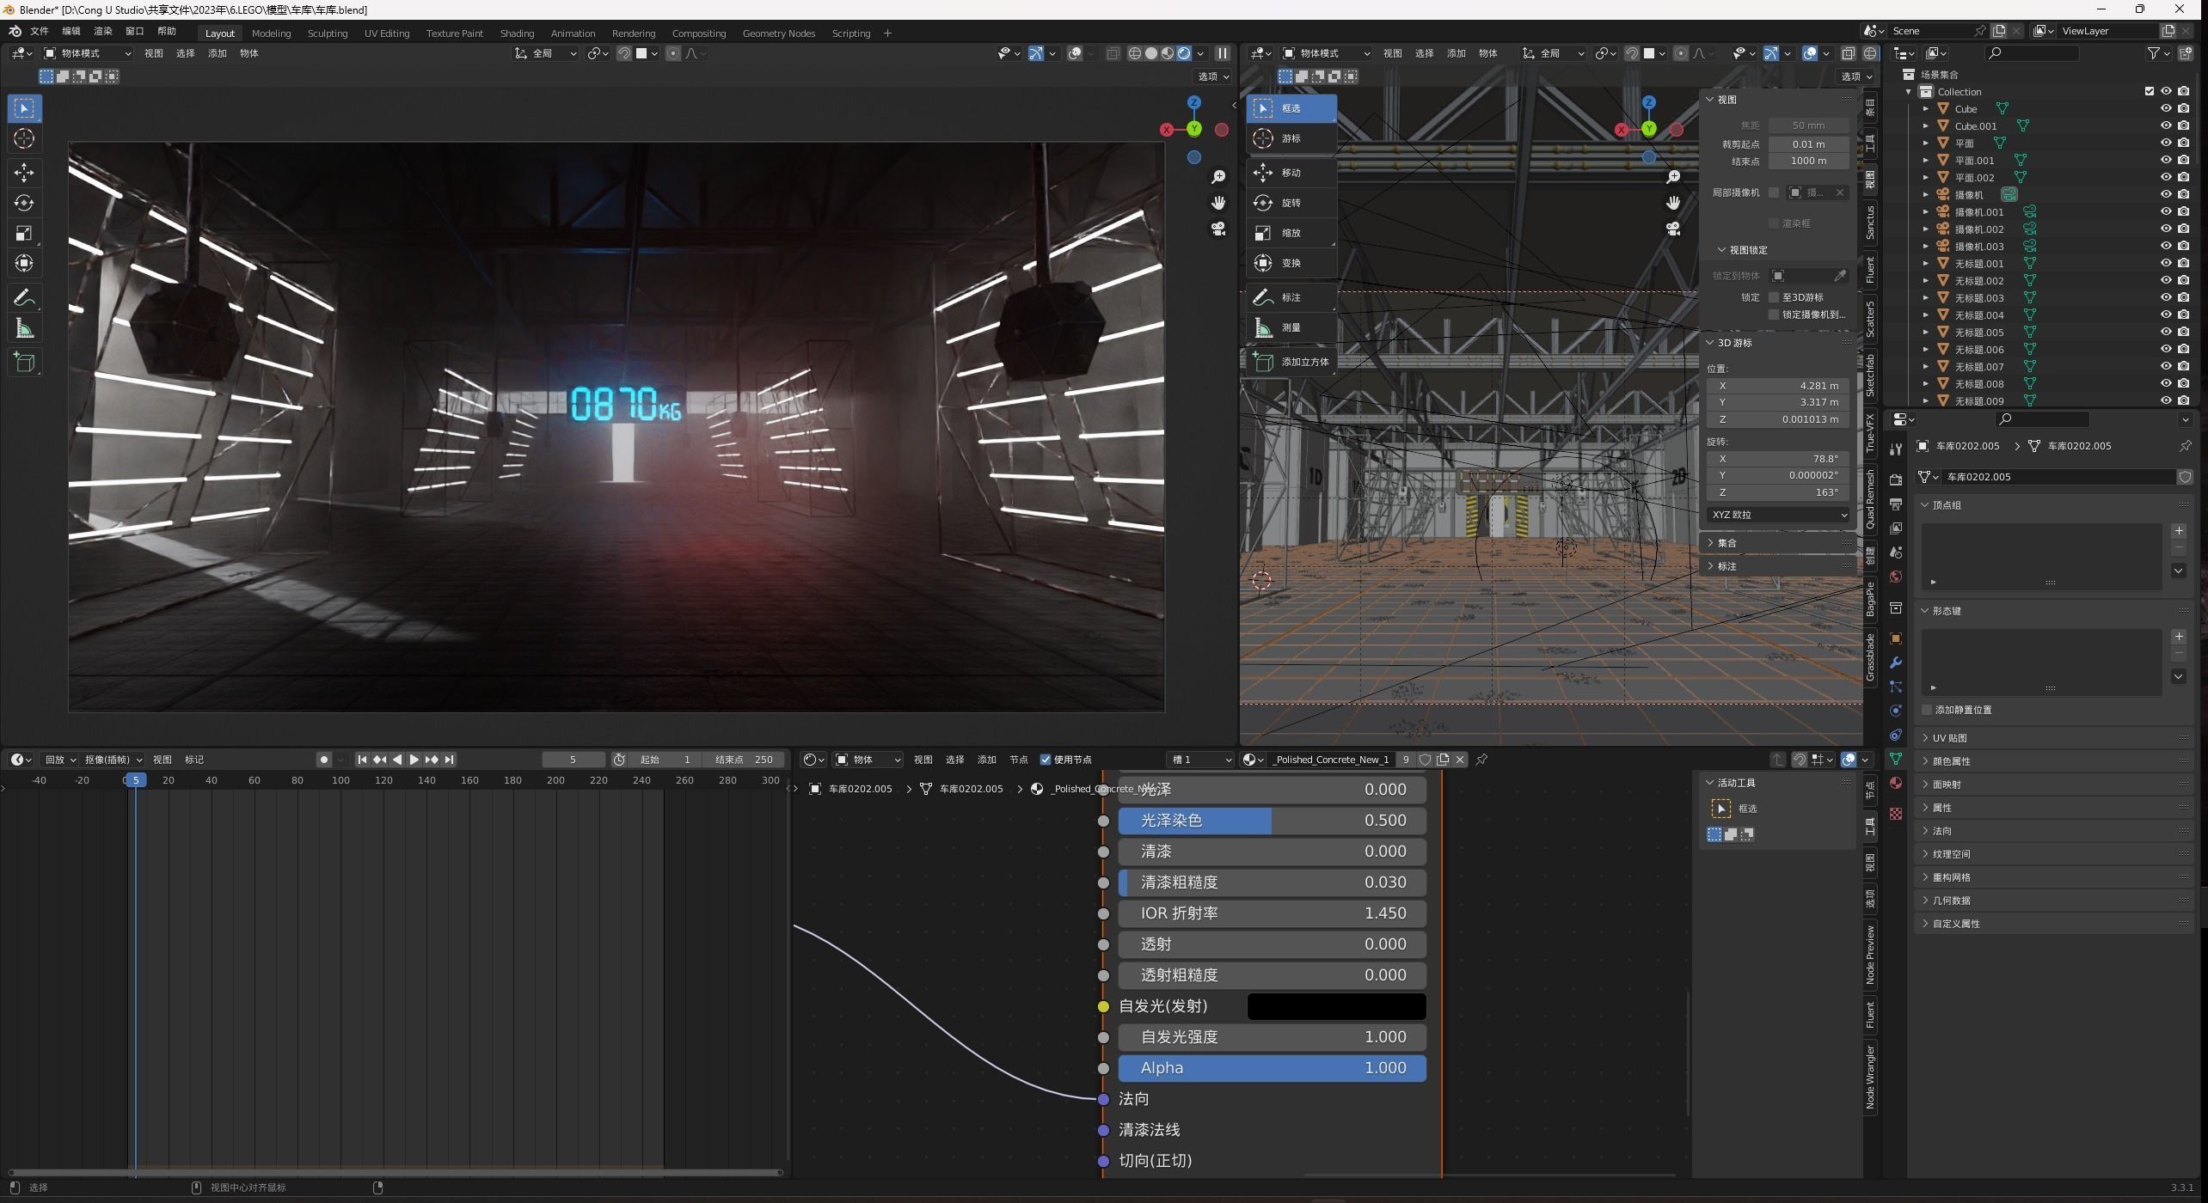Toggle 锁定摄像机到 checkbox
Image resolution: width=2208 pixels, height=1203 pixels.
point(1773,314)
